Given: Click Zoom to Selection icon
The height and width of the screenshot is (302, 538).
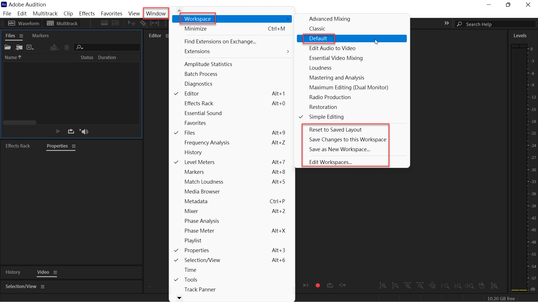Looking at the screenshot, I should click(x=469, y=285).
